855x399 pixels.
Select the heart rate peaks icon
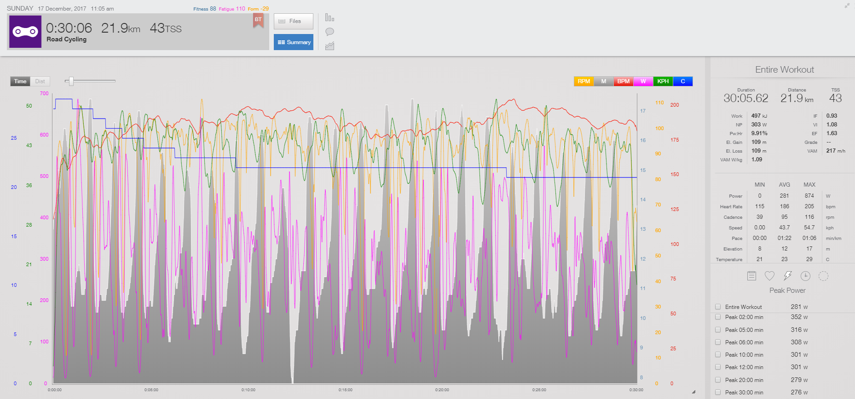tap(769, 276)
